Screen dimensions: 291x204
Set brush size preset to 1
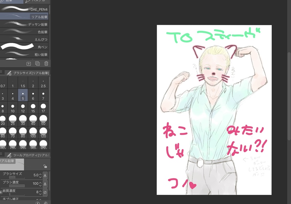click(13, 83)
